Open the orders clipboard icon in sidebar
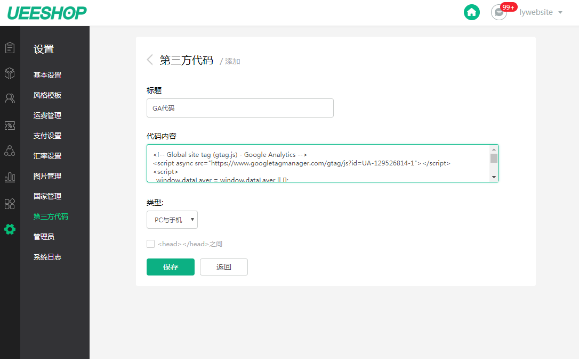Image resolution: width=579 pixels, height=359 pixels. [10, 47]
